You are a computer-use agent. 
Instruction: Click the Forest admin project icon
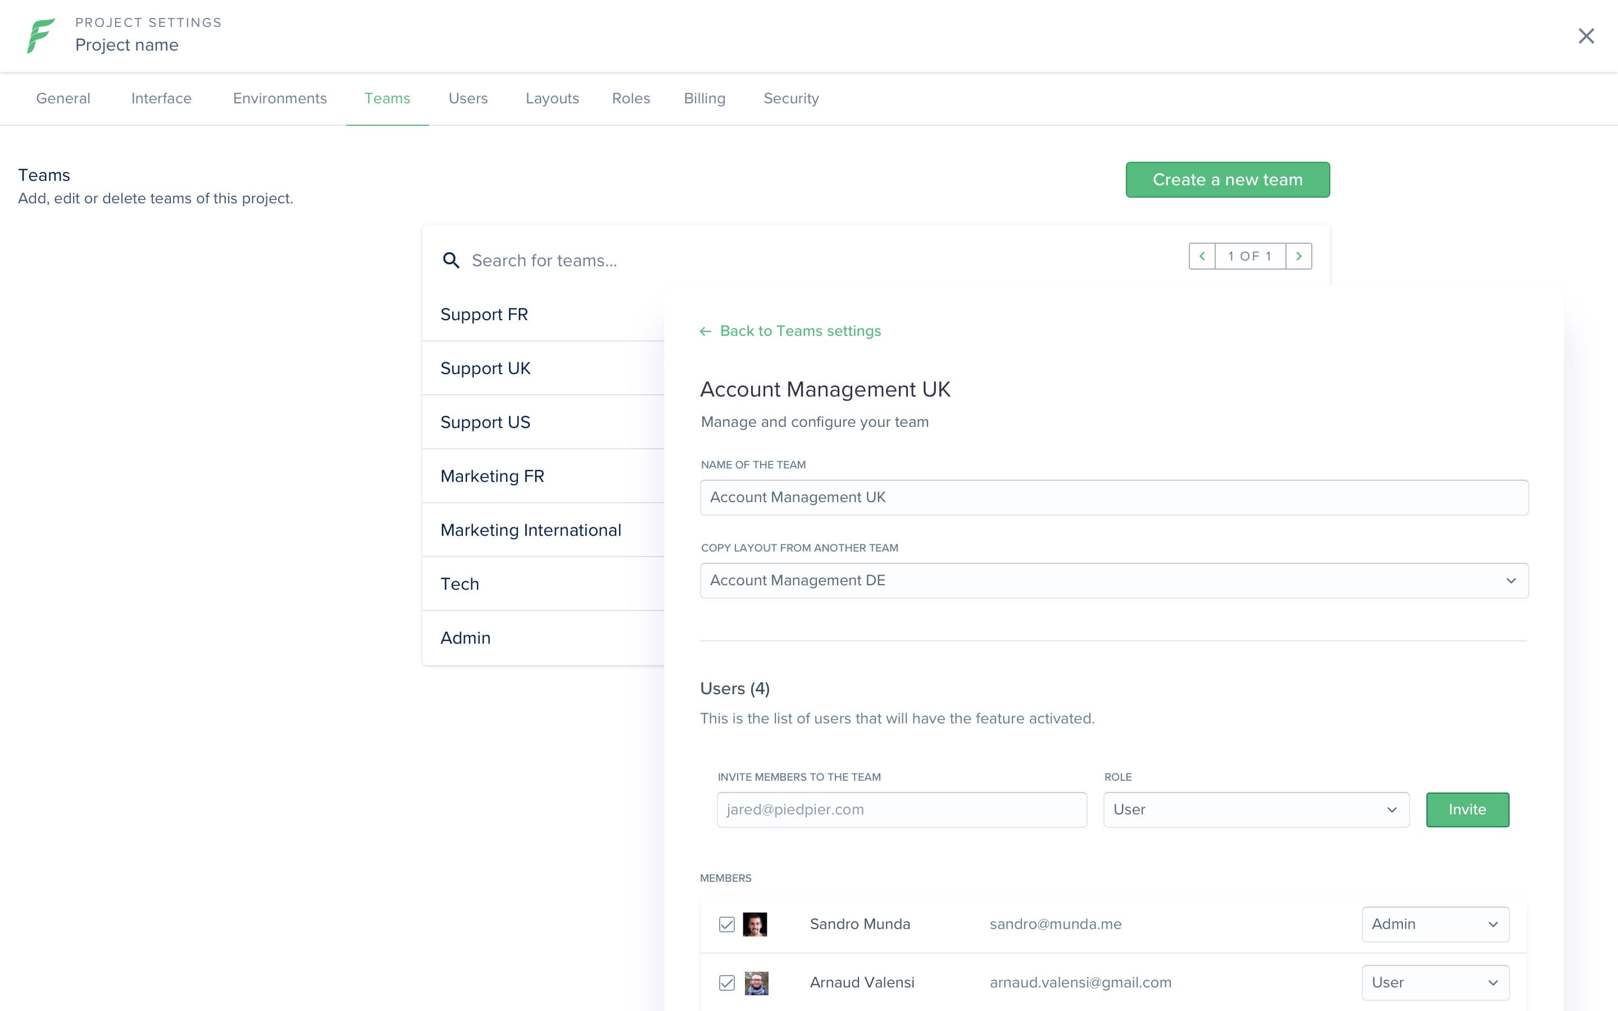point(36,35)
